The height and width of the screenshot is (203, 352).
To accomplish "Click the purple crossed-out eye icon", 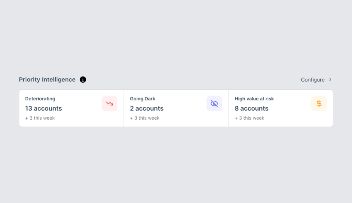I will 214,103.
